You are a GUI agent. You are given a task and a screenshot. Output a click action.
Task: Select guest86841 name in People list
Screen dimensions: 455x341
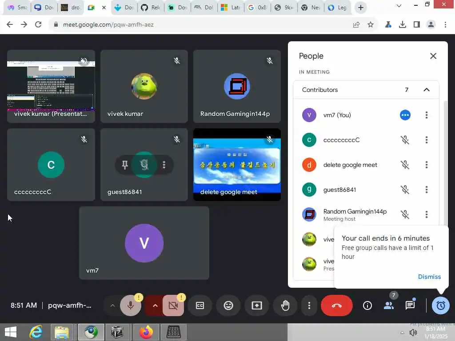point(339,190)
